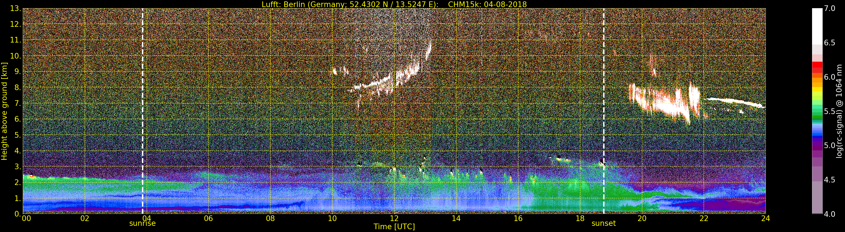The image size is (845, 232).
Task: Click the dashed sunrise line
Action: (142, 111)
